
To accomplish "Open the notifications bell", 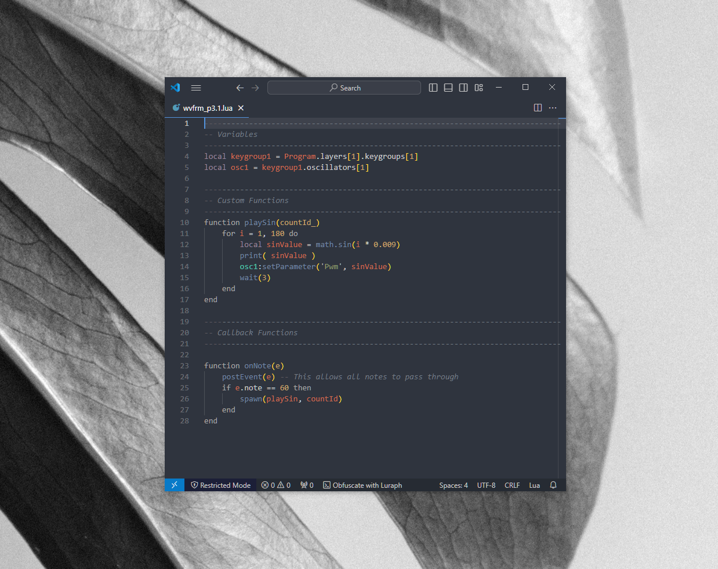I will coord(553,485).
